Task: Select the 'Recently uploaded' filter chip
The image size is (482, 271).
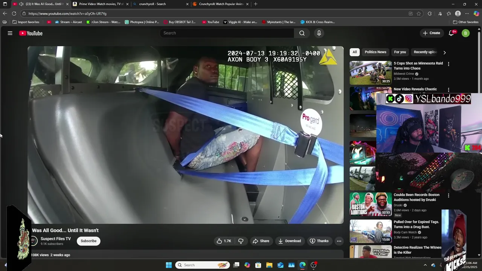Action: pos(425,52)
